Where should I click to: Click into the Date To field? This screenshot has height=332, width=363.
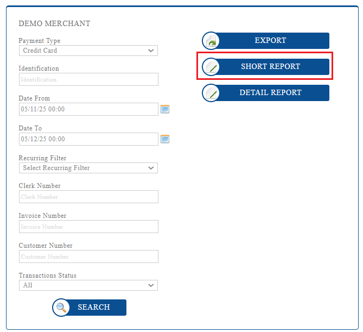[x=88, y=139]
